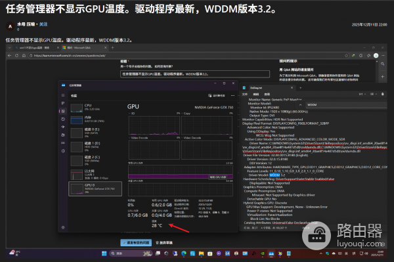Select 磁盘 1 (D:) in performance list
The height and width of the screenshot is (262, 394).
[x=95, y=146]
